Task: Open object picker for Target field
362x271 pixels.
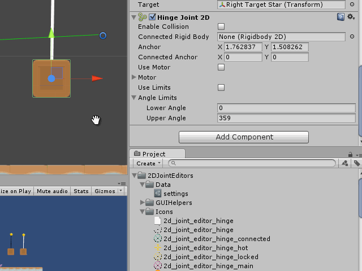Action: point(352,5)
